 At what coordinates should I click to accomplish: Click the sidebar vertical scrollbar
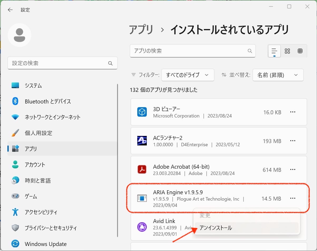(x=118, y=160)
